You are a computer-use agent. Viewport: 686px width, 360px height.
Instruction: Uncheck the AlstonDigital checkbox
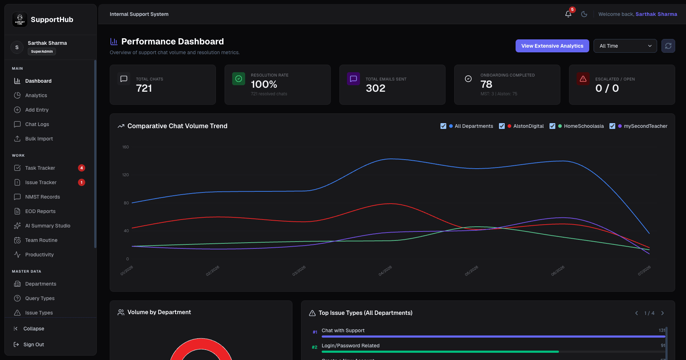[502, 126]
